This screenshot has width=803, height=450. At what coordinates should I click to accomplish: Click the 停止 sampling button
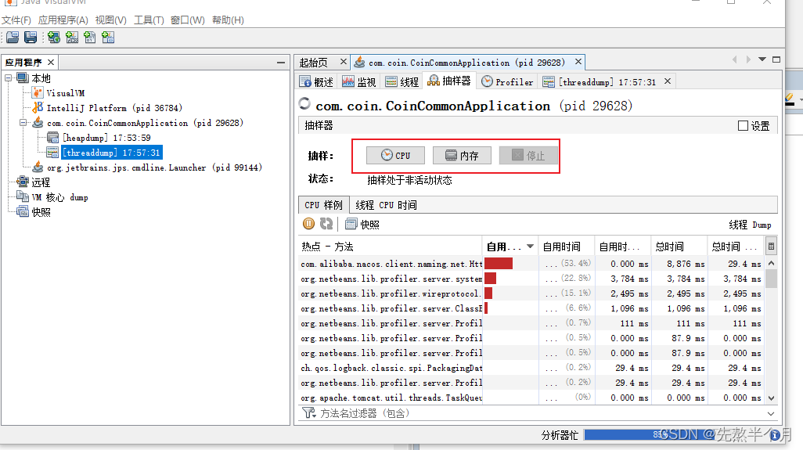528,155
